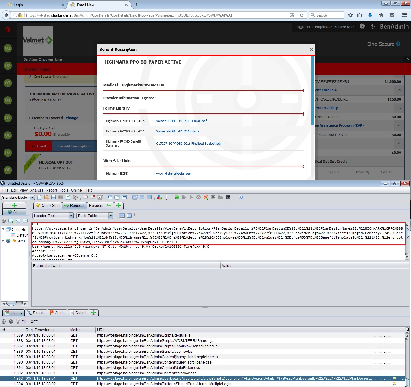The width and height of the screenshot is (411, 387).
Task: Toggle Request shown above Response view
Action: point(149,197)
